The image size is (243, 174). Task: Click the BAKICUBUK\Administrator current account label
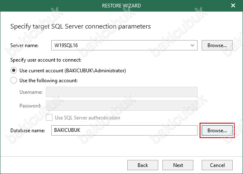(73, 71)
